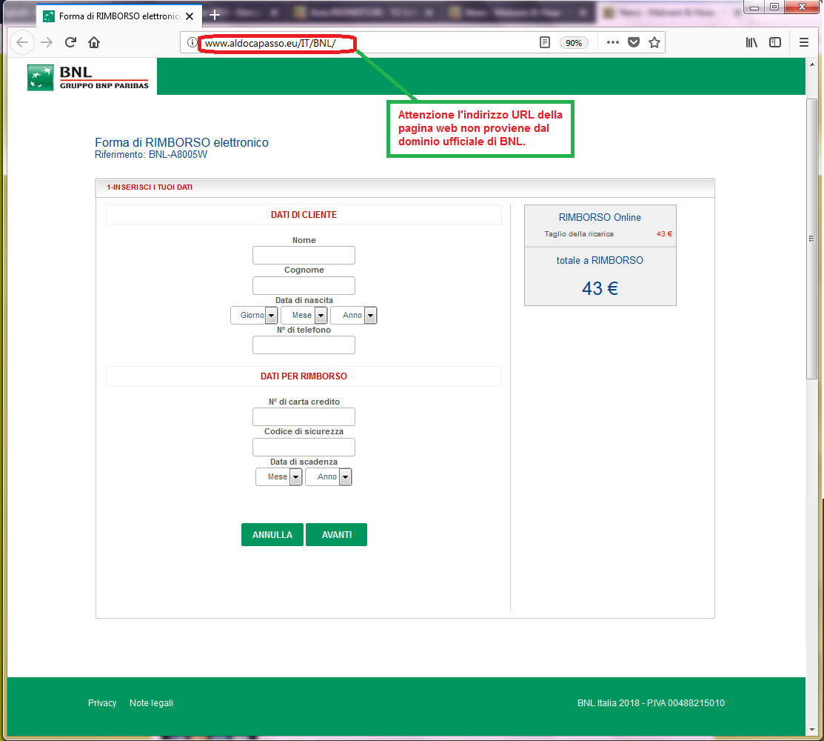The image size is (824, 741).
Task: Click the BNL Gruppo BNP Paribas logo
Action: point(88,77)
